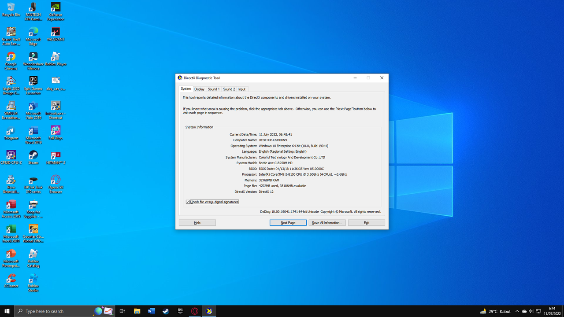The width and height of the screenshot is (564, 317).
Task: Open File Explorer from the taskbar
Action: (137, 311)
